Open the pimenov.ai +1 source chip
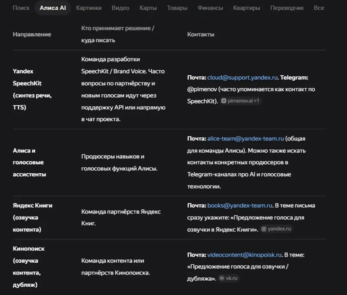Image resolution: width=347 pixels, height=295 pixels. coord(240,101)
